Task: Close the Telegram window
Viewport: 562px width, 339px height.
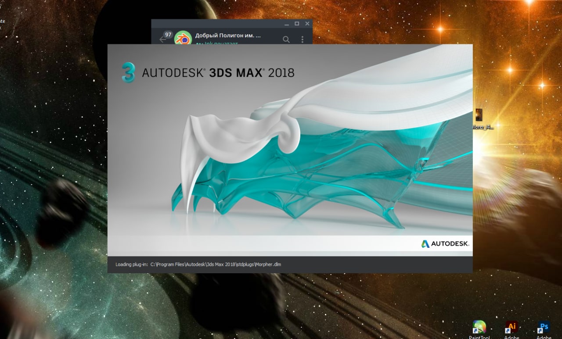Action: [x=307, y=24]
